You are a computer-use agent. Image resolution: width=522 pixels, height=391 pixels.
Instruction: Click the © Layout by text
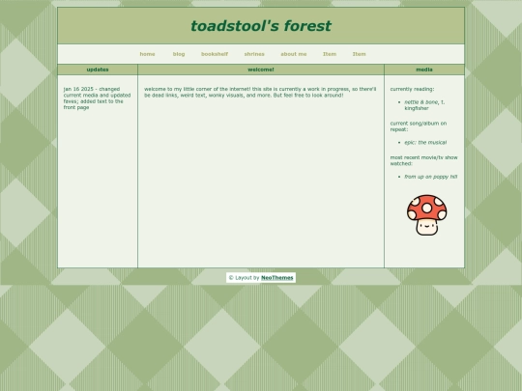point(244,278)
